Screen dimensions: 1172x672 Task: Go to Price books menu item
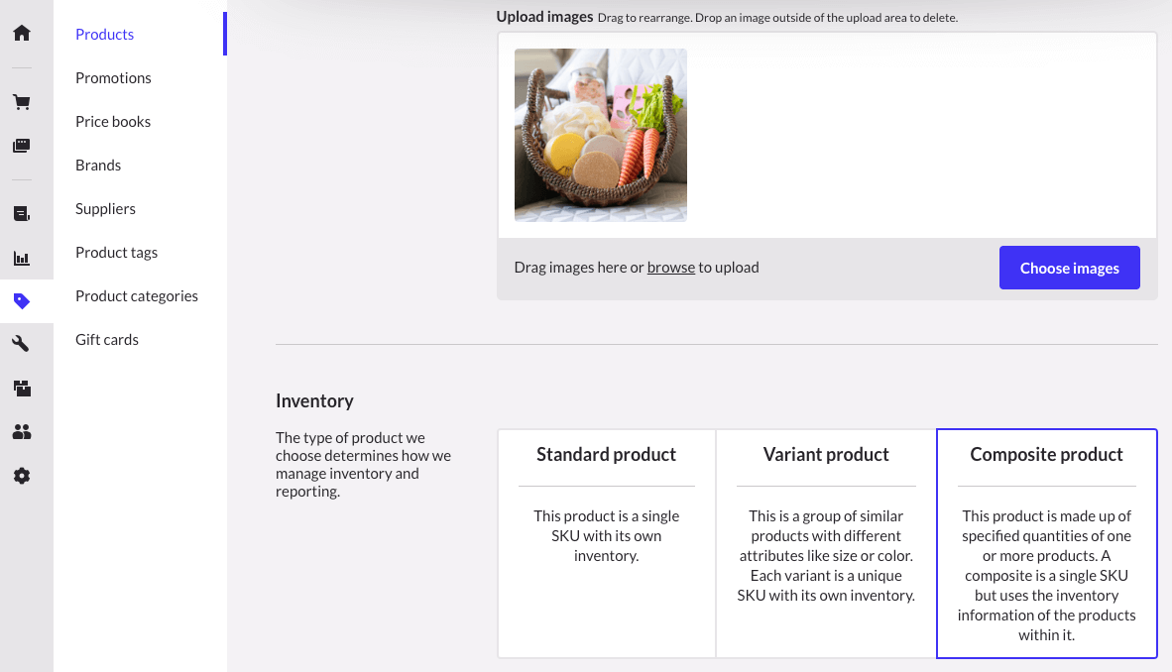tap(113, 122)
